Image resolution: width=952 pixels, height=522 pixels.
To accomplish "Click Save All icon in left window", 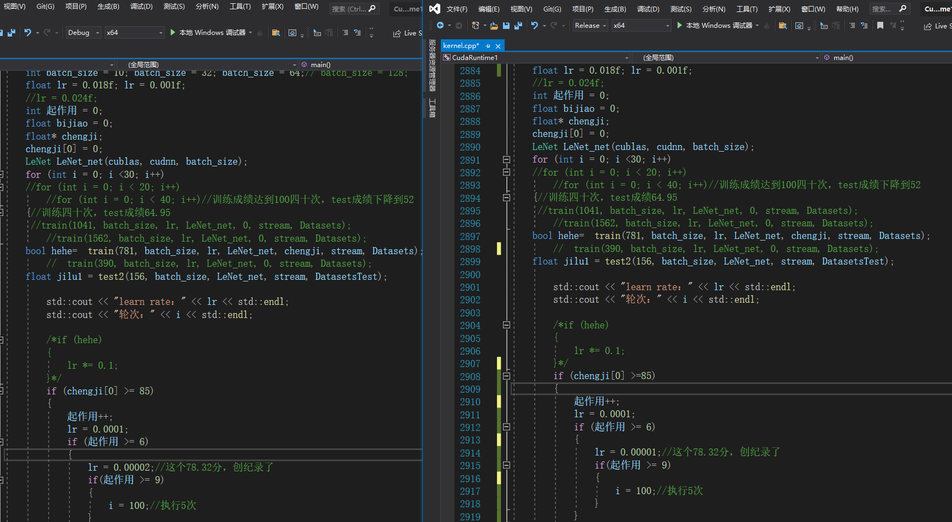I will click(x=11, y=33).
